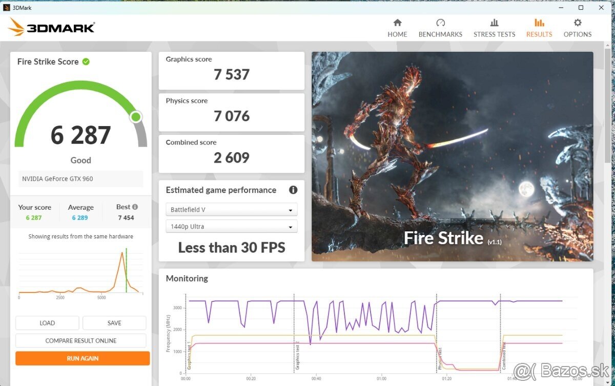Open Benchmarks via the gauge icon
The height and width of the screenshot is (386, 615).
click(440, 23)
